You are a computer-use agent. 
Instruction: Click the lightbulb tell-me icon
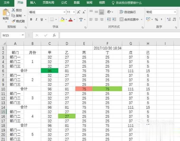113,3
